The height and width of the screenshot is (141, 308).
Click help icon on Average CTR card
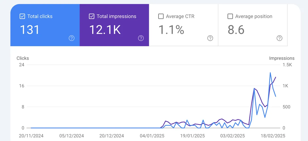210,38
